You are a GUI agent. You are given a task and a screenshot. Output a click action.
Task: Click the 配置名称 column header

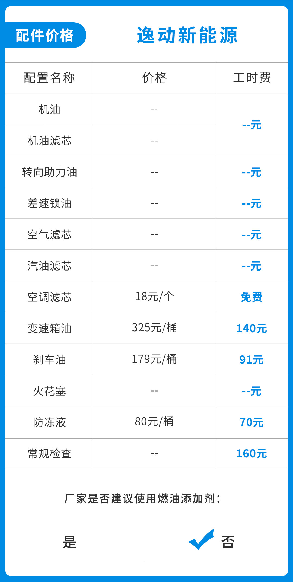pyautogui.click(x=49, y=78)
